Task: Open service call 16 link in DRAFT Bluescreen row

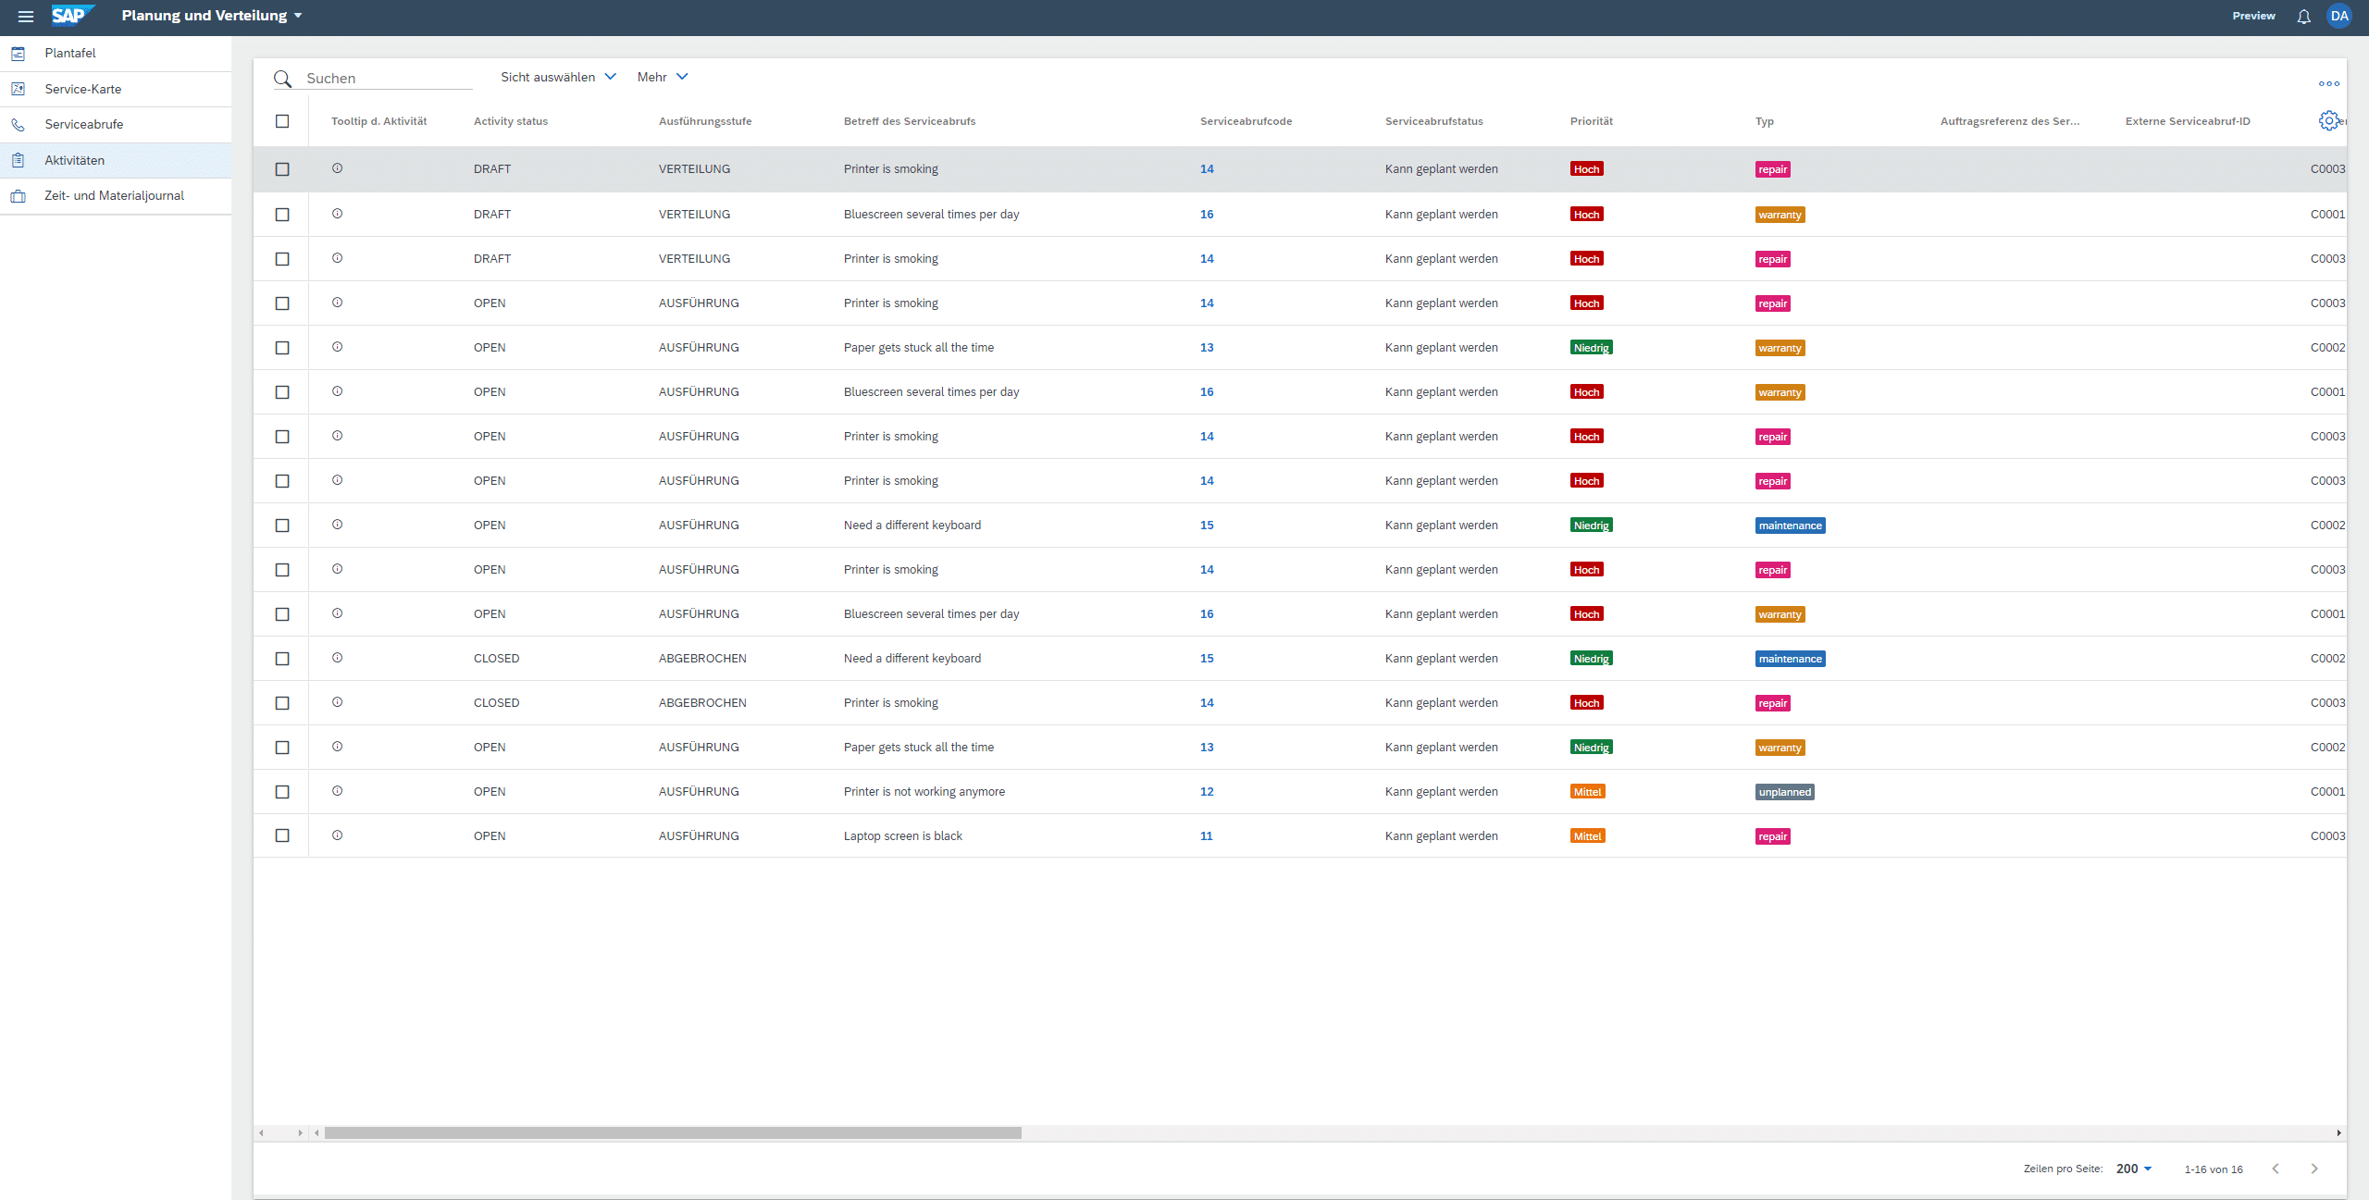Action: click(x=1207, y=215)
